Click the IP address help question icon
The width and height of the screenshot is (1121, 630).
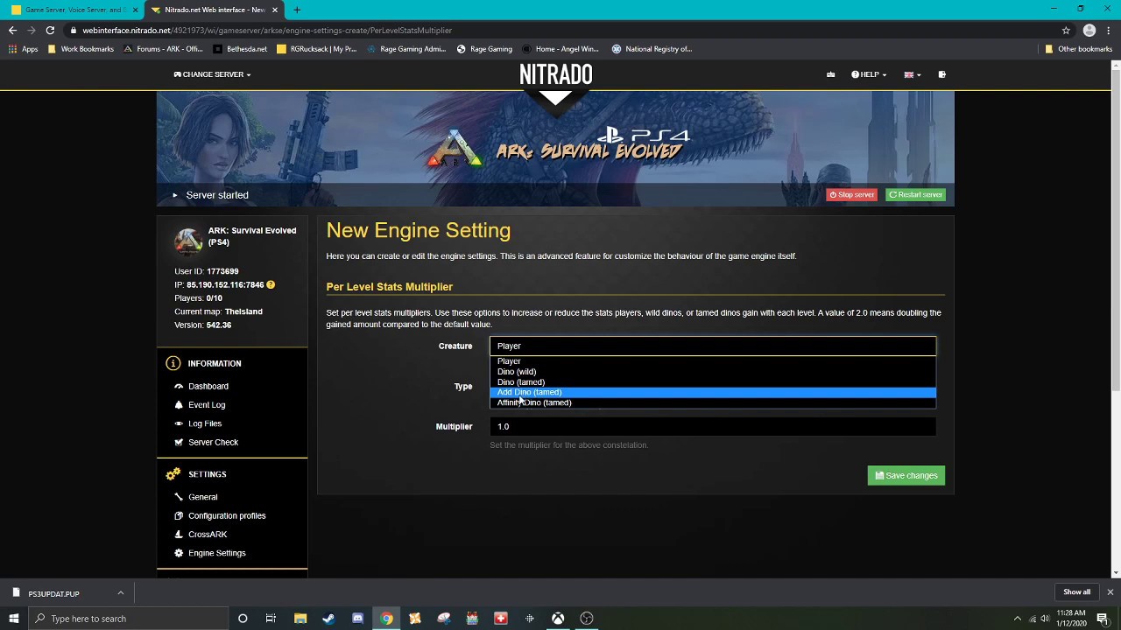[271, 284]
